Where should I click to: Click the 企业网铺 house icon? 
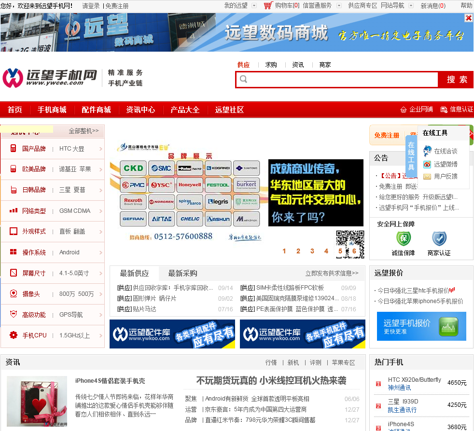tap(403, 110)
